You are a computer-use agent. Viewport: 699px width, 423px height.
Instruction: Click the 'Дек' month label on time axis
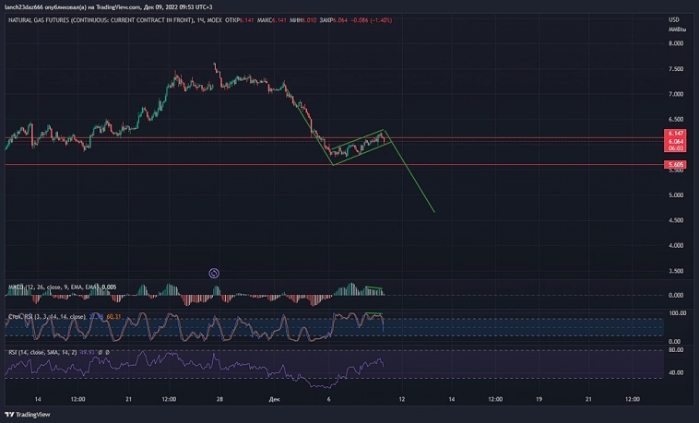pyautogui.click(x=273, y=399)
